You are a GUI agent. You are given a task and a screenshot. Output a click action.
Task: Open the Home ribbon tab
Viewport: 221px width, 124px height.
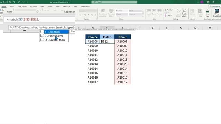[4, 6]
